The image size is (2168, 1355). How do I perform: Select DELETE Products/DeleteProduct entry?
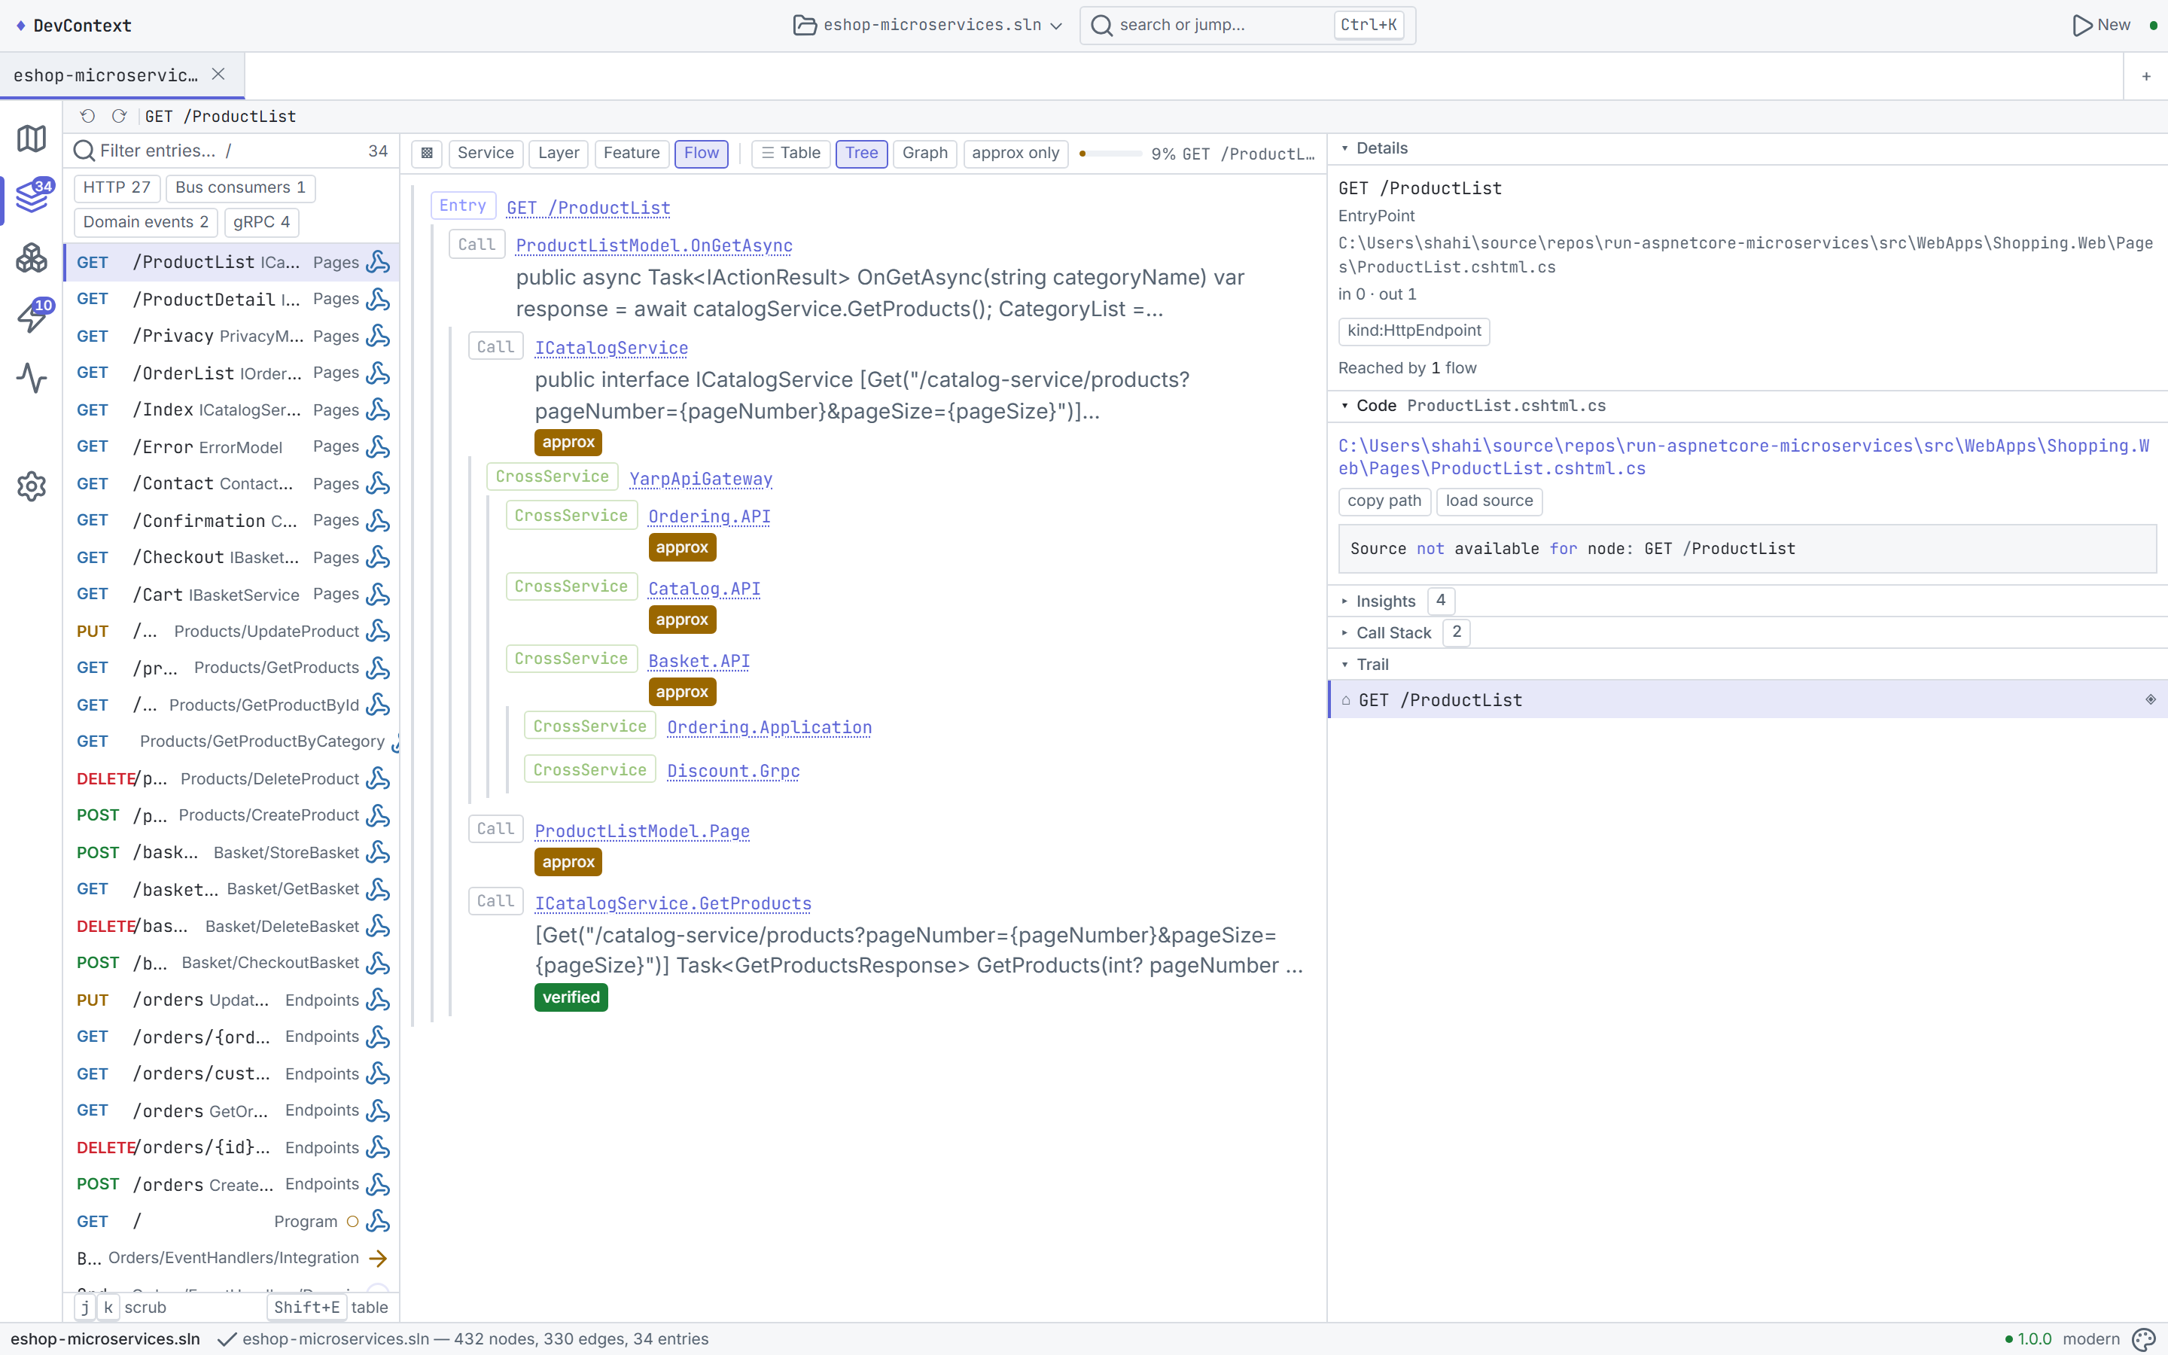pos(231,779)
